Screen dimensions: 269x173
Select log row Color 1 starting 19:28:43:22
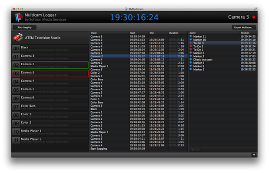[139, 99]
